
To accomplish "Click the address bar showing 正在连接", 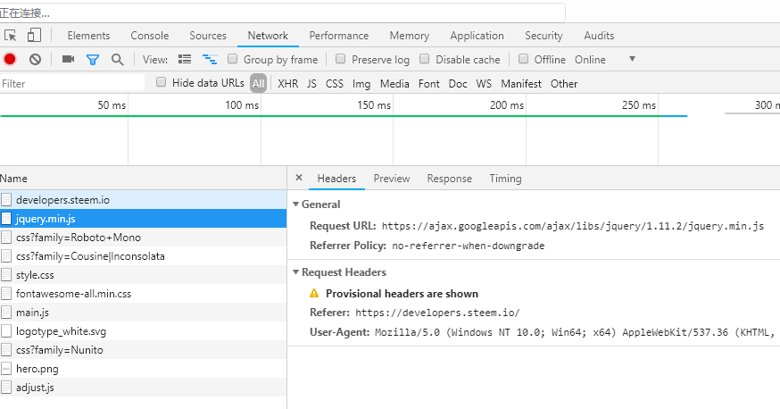I will point(282,13).
